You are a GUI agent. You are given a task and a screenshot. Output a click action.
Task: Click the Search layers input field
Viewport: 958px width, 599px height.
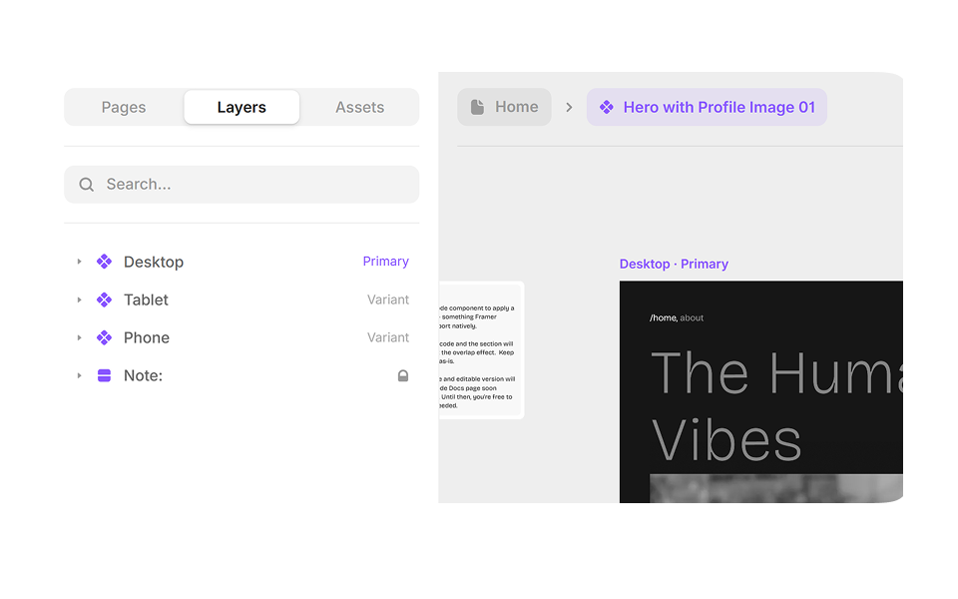click(241, 184)
